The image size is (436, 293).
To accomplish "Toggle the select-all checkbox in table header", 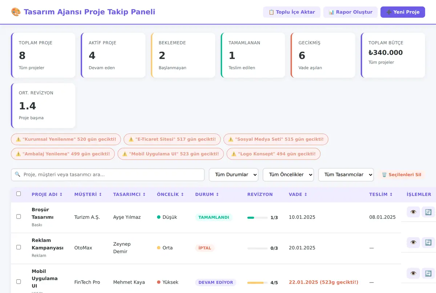I will point(19,194).
